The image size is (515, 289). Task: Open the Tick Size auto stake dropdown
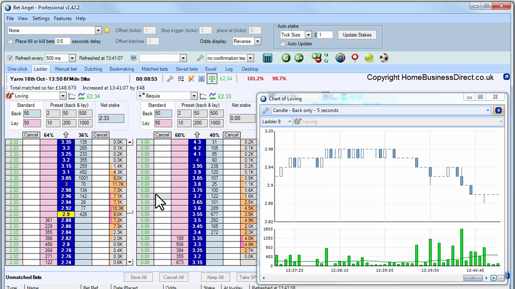[x=308, y=35]
